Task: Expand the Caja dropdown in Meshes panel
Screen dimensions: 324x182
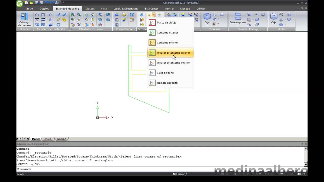Action: [274, 25]
